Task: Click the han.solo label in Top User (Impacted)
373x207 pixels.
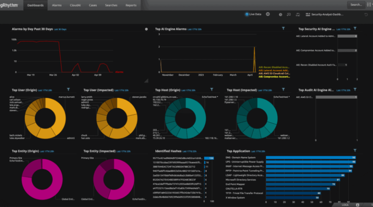Action: [x=85, y=138]
